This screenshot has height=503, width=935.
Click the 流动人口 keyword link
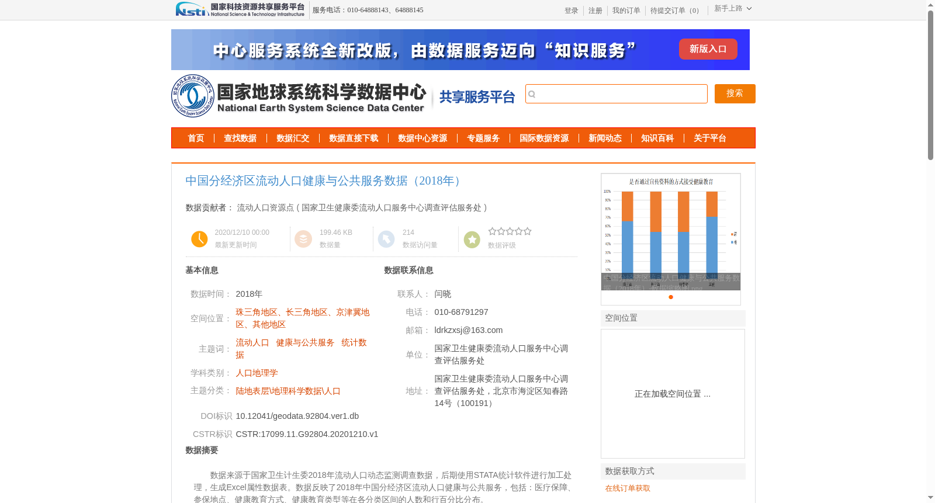click(252, 342)
